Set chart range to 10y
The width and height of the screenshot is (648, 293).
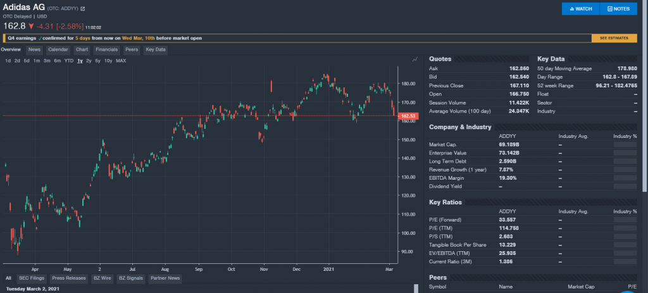pyautogui.click(x=108, y=61)
